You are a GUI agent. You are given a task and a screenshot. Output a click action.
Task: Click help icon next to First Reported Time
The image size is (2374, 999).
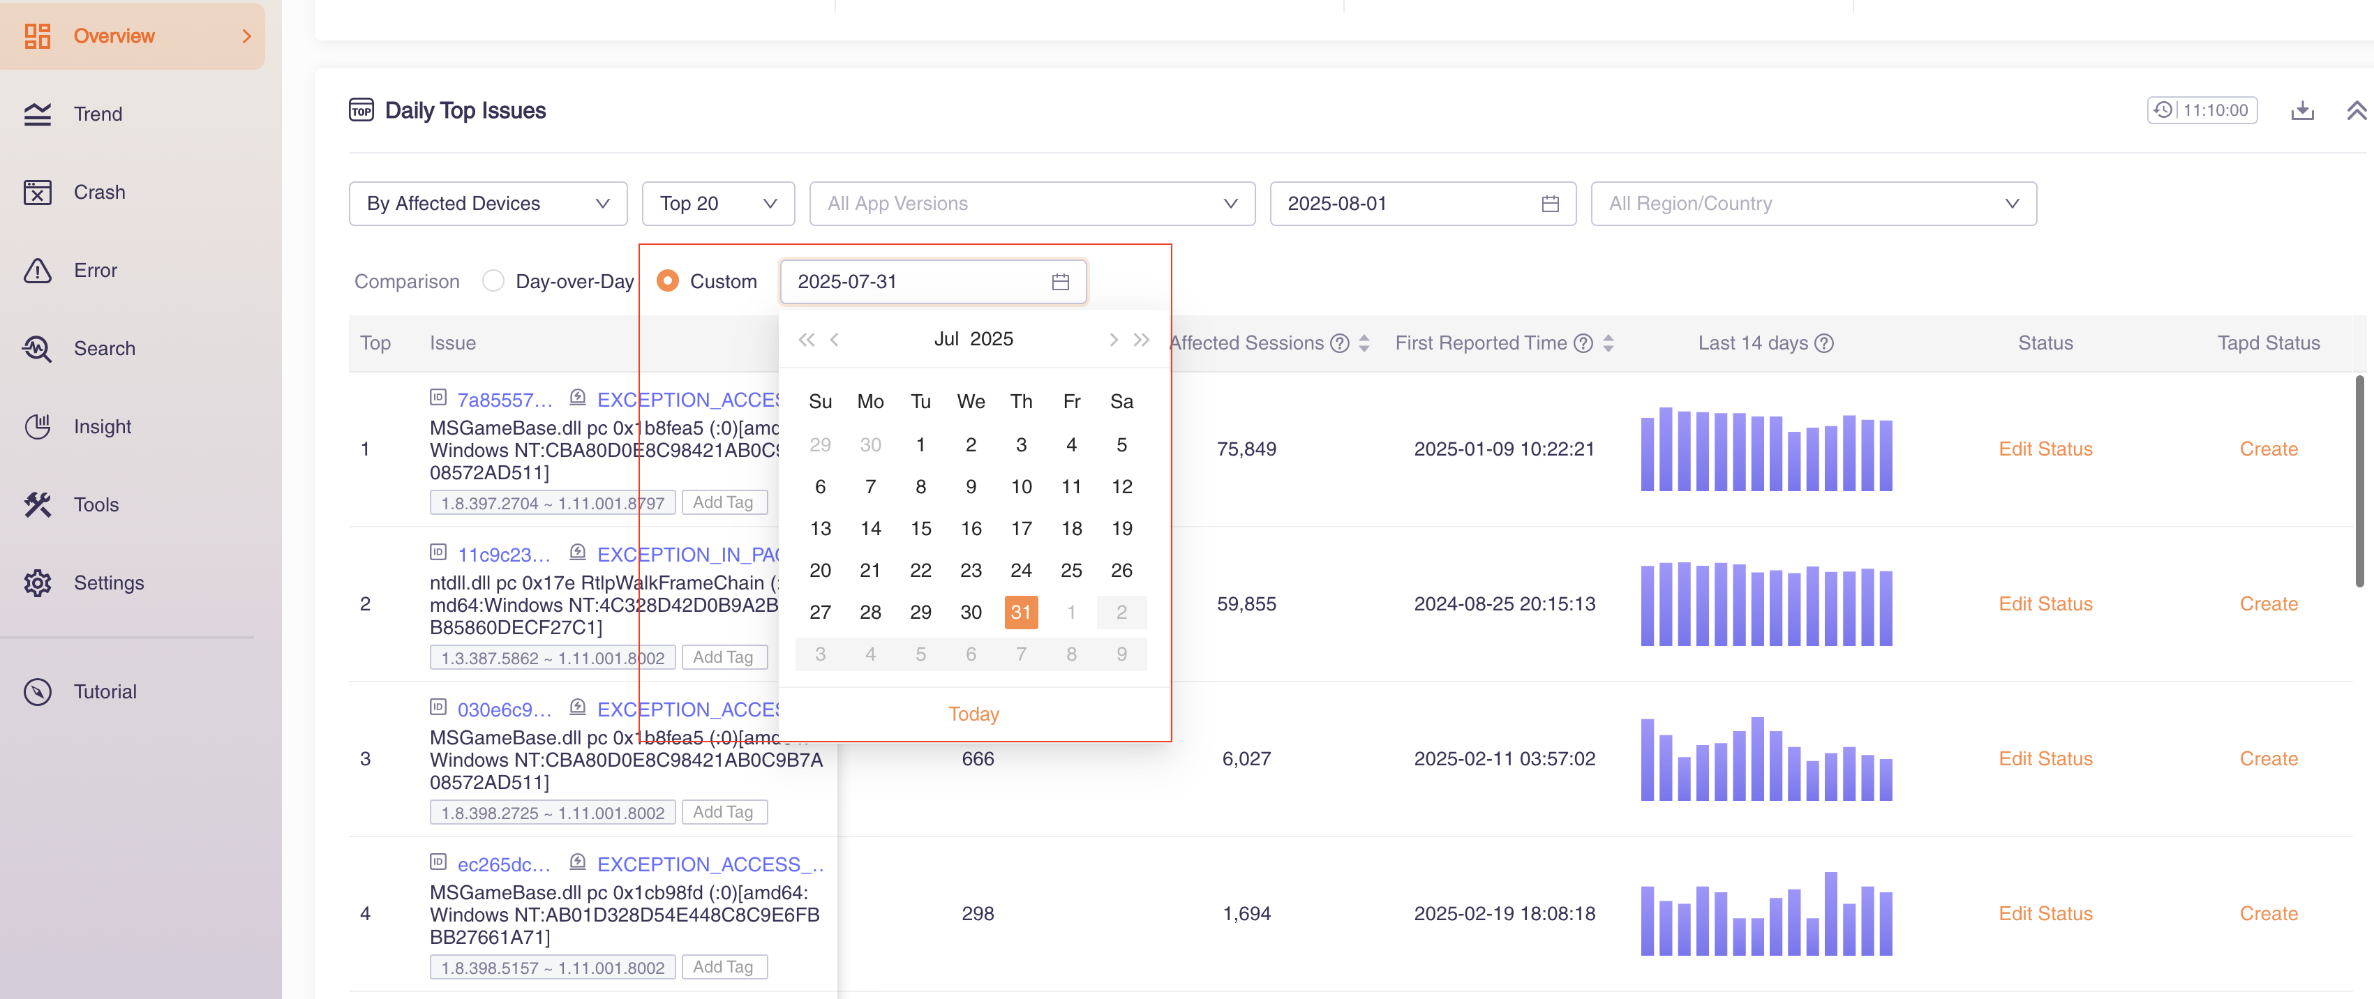pyautogui.click(x=1583, y=344)
